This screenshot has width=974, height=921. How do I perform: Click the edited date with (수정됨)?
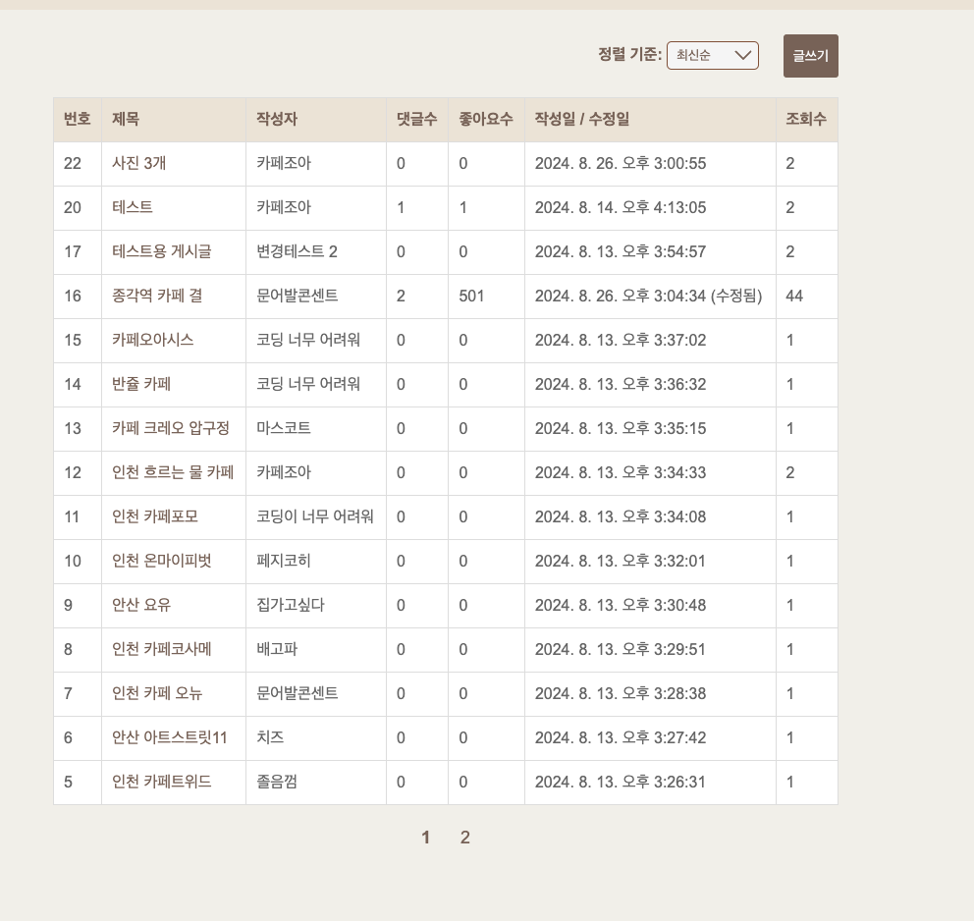[x=648, y=296]
